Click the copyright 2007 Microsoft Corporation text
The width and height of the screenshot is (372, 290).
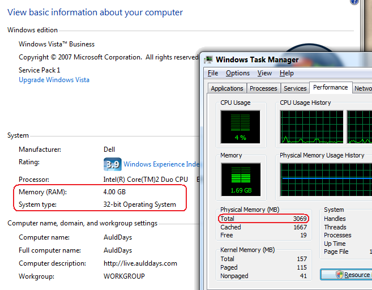coord(109,57)
